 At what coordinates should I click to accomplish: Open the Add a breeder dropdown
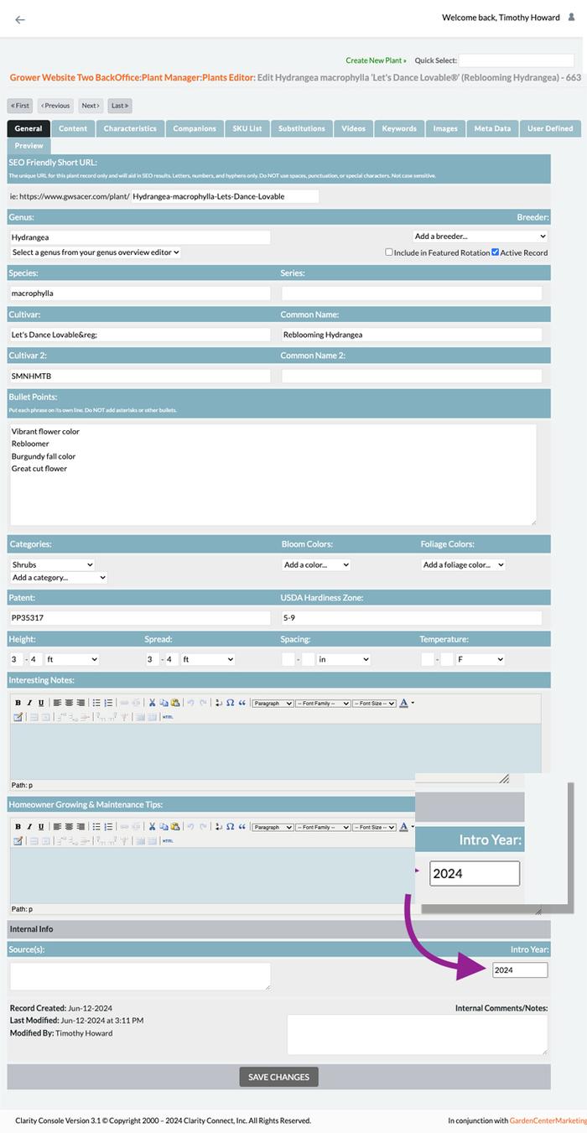pyautogui.click(x=480, y=236)
